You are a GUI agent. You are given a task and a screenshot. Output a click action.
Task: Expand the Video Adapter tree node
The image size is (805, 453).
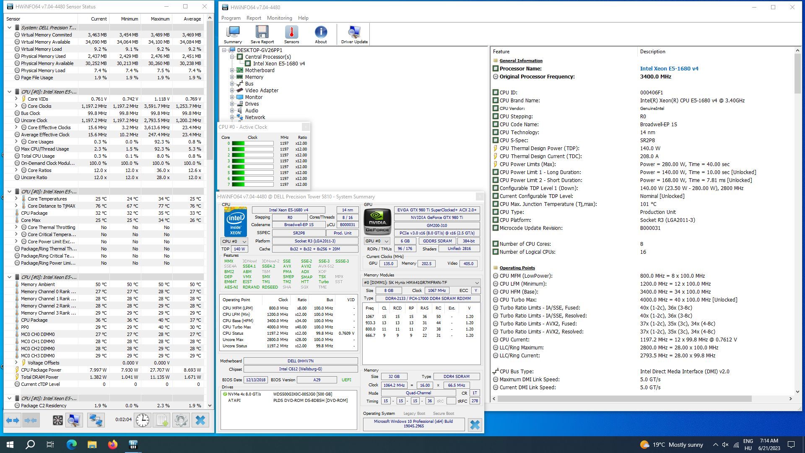pyautogui.click(x=232, y=91)
